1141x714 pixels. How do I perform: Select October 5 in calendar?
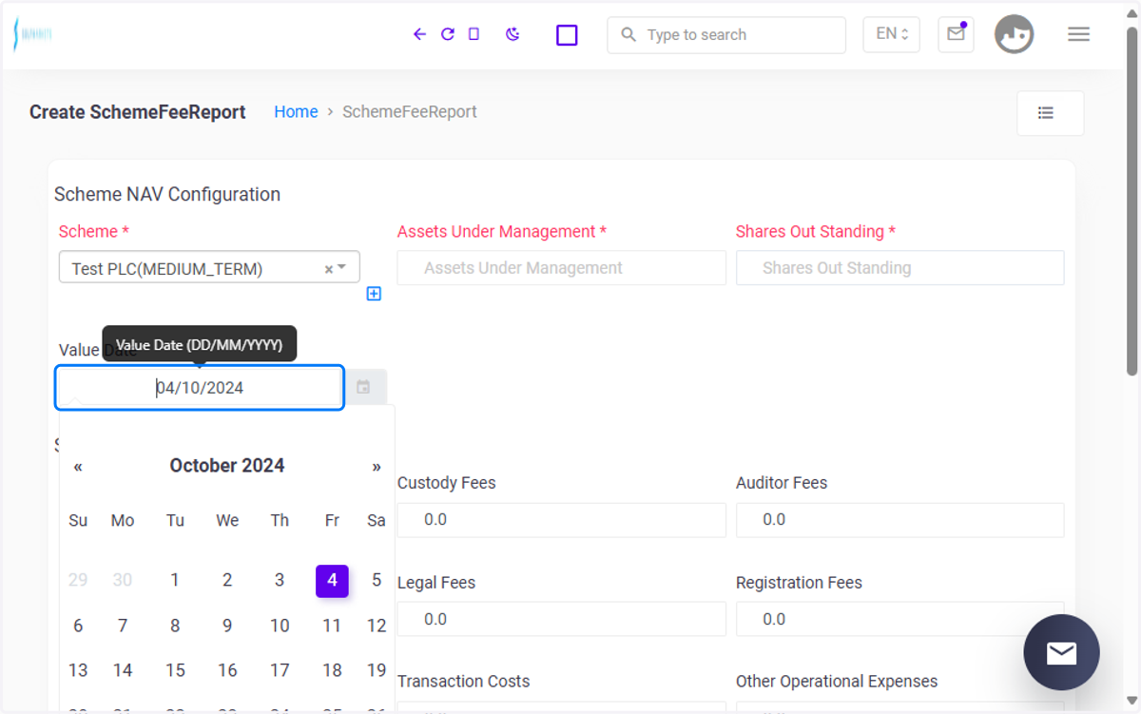pyautogui.click(x=377, y=580)
